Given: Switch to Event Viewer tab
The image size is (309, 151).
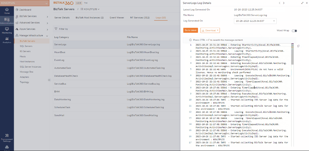Looking at the screenshot, I should [117, 18].
